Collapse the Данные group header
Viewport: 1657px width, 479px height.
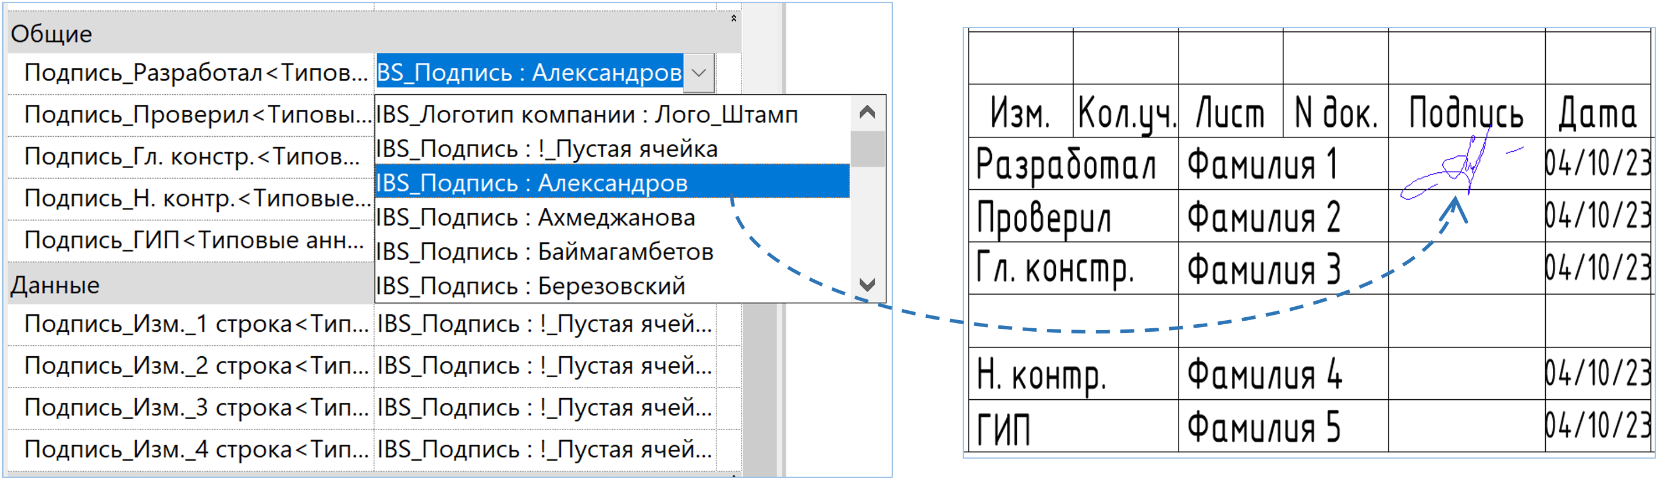click(190, 284)
